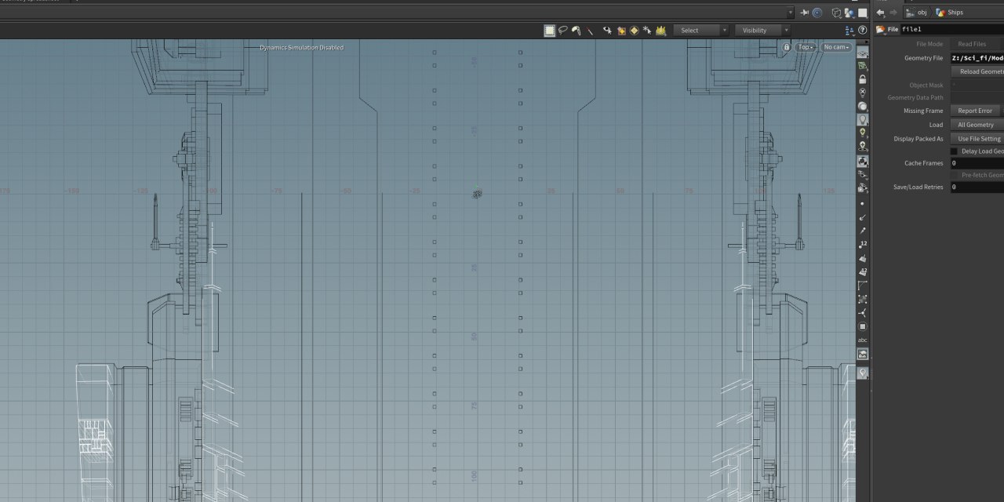Open the viewport help question-mark icon
This screenshot has height=502, width=1004.
[863, 30]
